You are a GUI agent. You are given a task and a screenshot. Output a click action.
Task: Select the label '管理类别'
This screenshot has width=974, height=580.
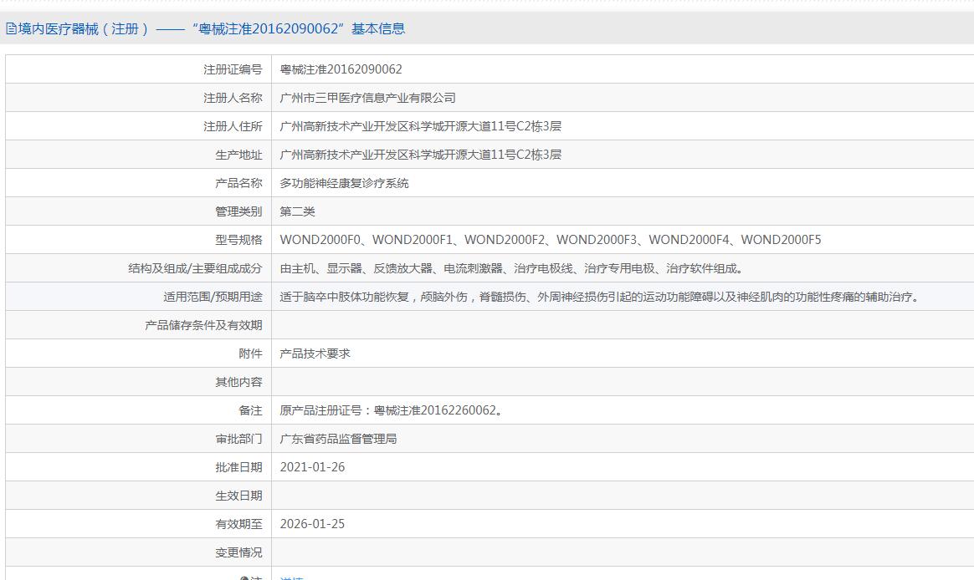239,211
